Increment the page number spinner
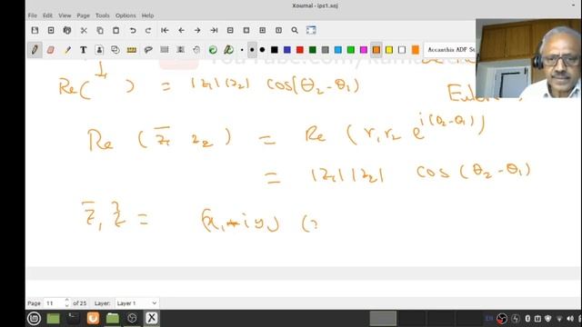582x327 pixels. pyautogui.click(x=66, y=301)
